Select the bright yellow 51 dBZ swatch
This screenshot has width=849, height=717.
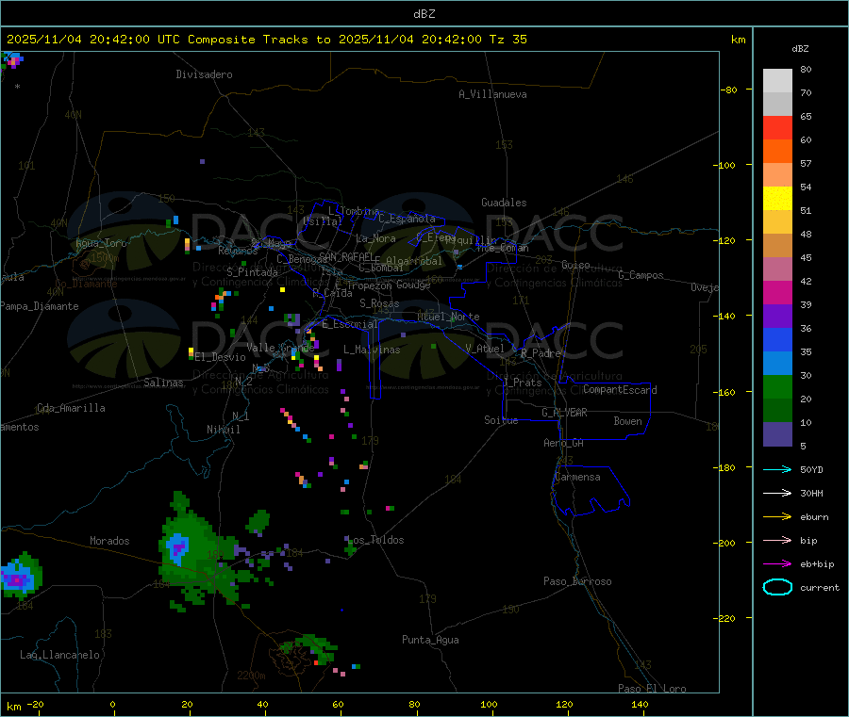pyautogui.click(x=777, y=199)
